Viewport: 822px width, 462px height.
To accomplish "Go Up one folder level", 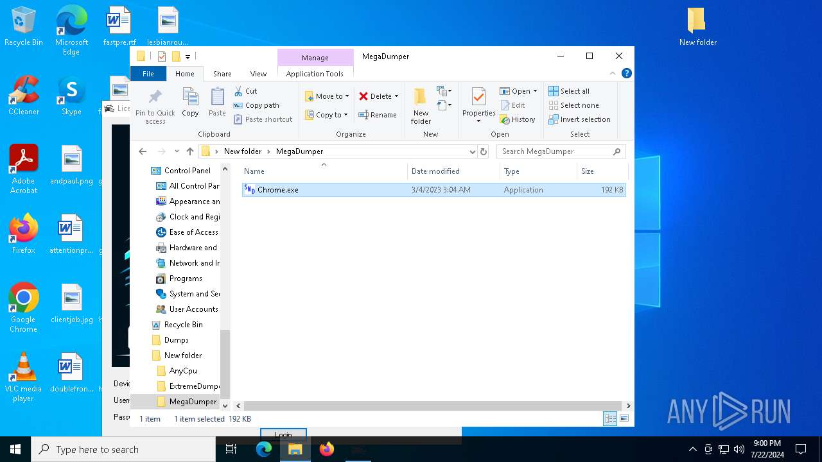I will tap(190, 151).
